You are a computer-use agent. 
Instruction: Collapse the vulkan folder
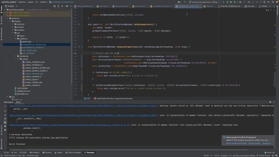18,59
